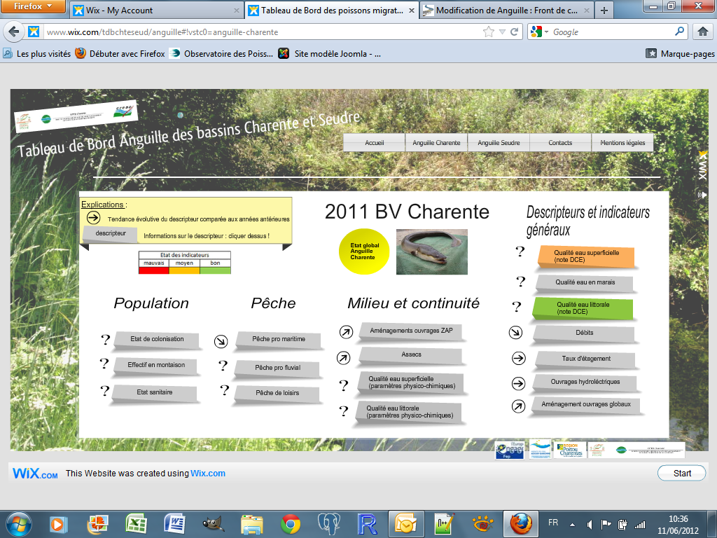Open the Firefox application menu dropdown

(34, 8)
